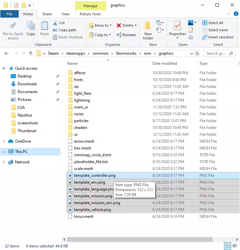Open Properties of selection
The image size is (240, 250).
point(178,30)
